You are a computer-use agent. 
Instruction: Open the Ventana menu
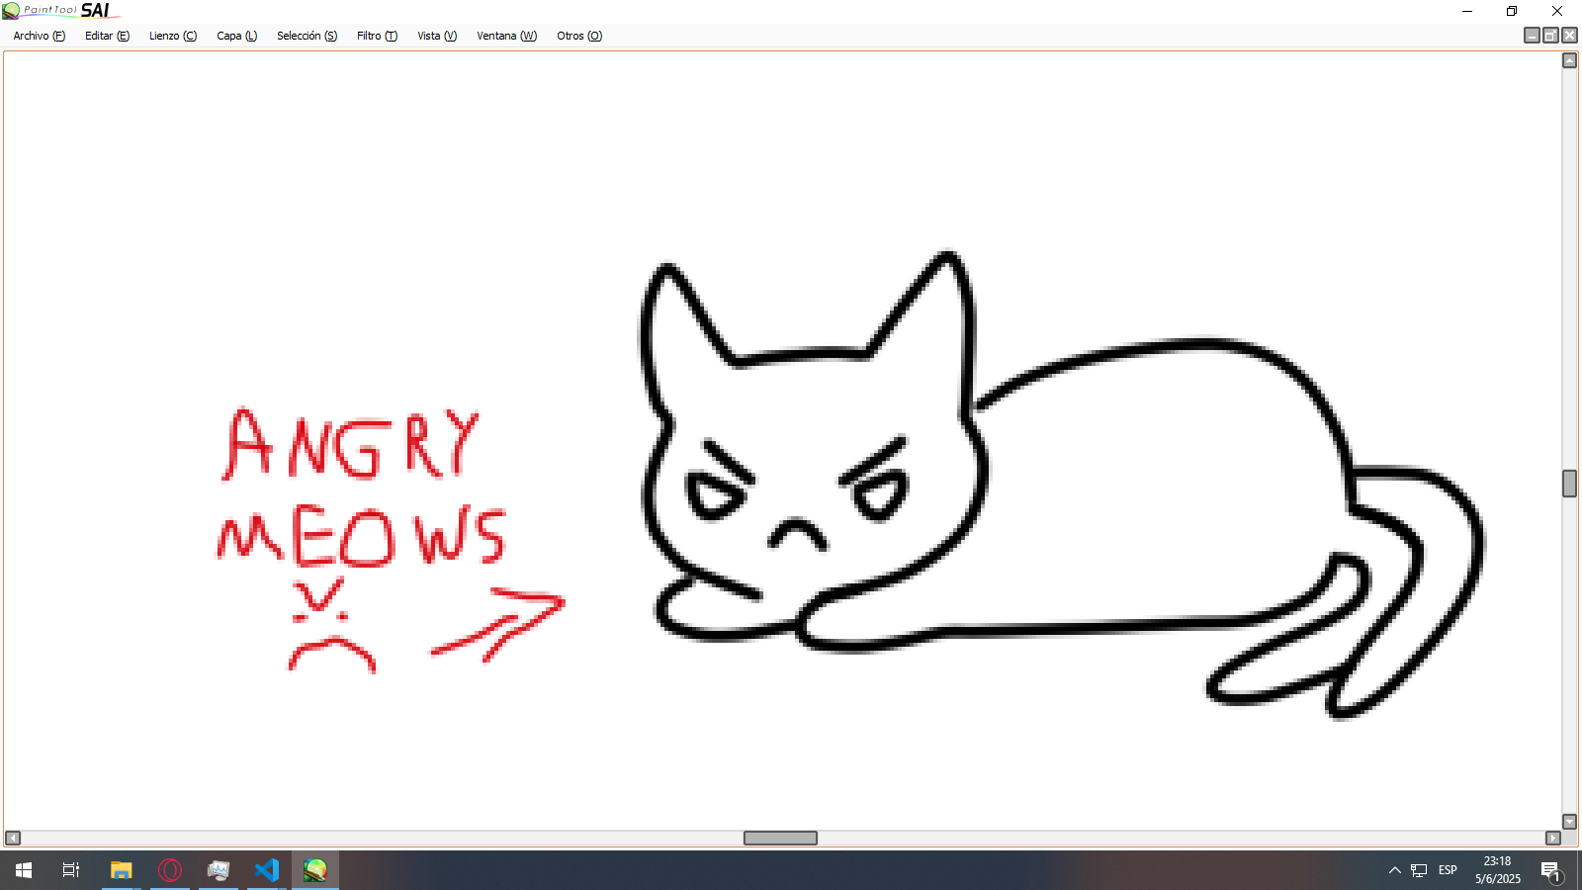point(506,36)
